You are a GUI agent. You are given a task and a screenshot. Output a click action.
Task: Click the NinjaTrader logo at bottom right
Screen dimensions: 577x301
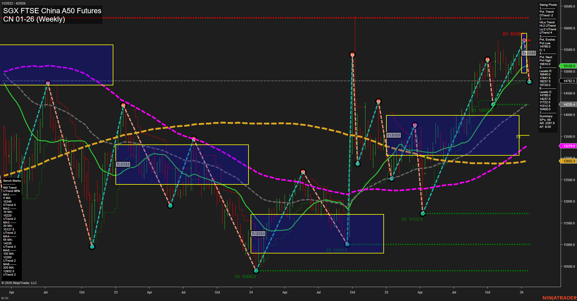[x=559, y=297]
